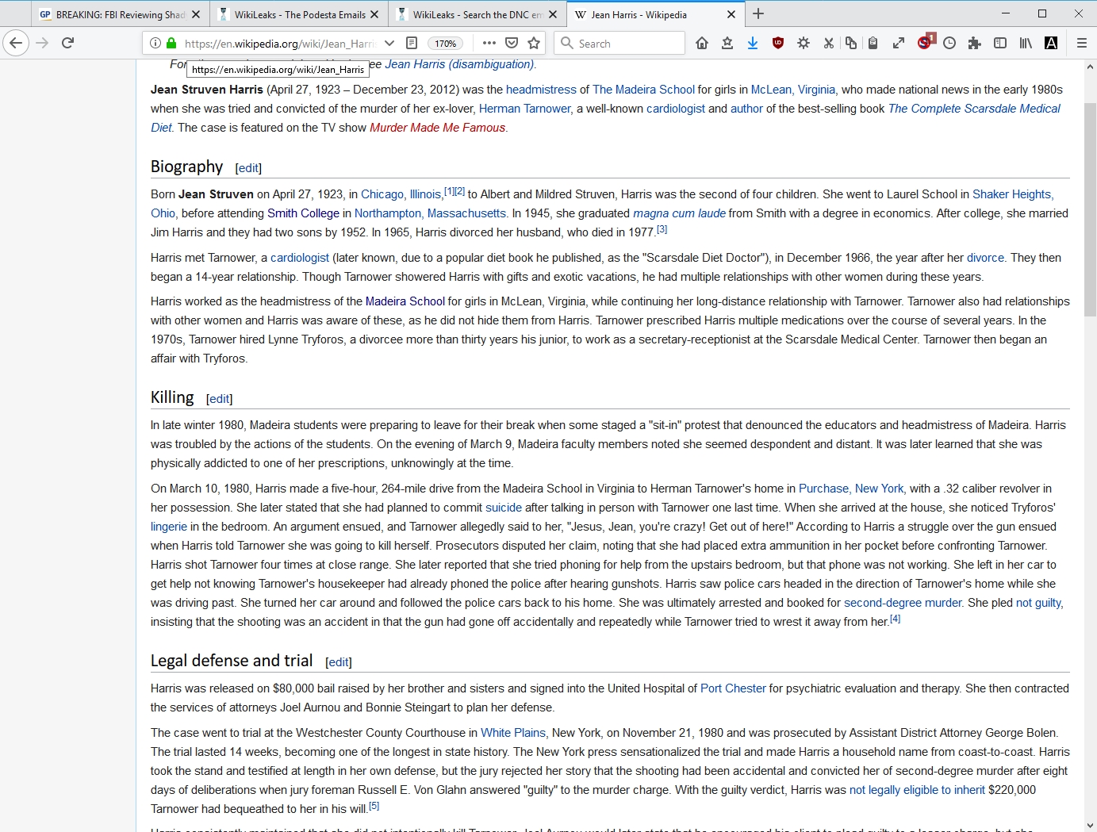Click the Paste clipboard toolbar icon
This screenshot has height=832, width=1097.
click(873, 43)
